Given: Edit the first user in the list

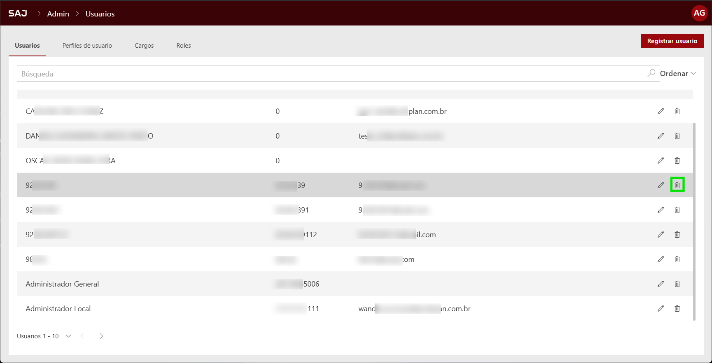Looking at the screenshot, I should click(x=661, y=111).
